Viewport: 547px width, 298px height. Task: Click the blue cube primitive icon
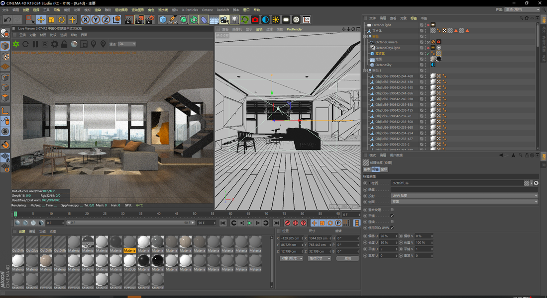coord(163,20)
